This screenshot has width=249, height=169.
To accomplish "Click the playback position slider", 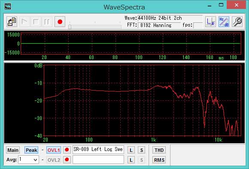I will pyautogui.click(x=95, y=27).
